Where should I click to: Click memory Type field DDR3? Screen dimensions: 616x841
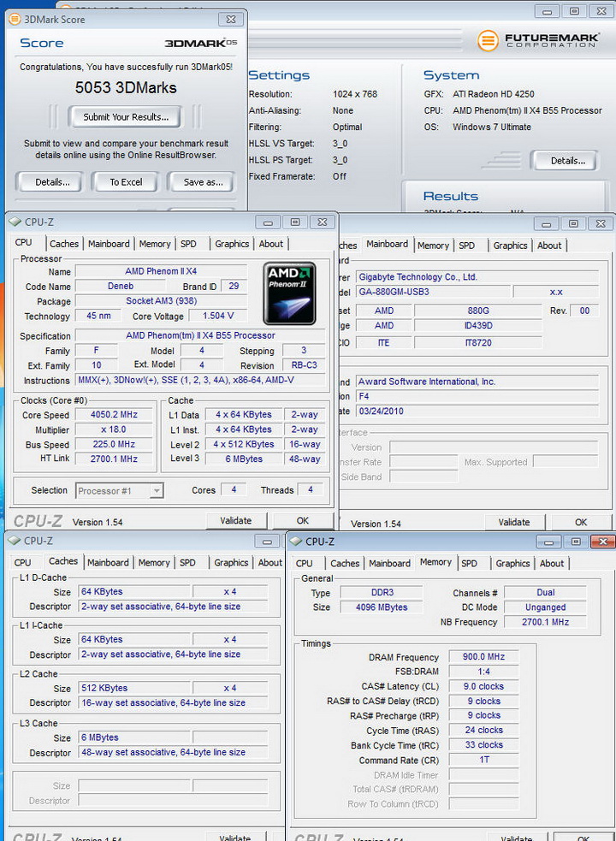[382, 593]
